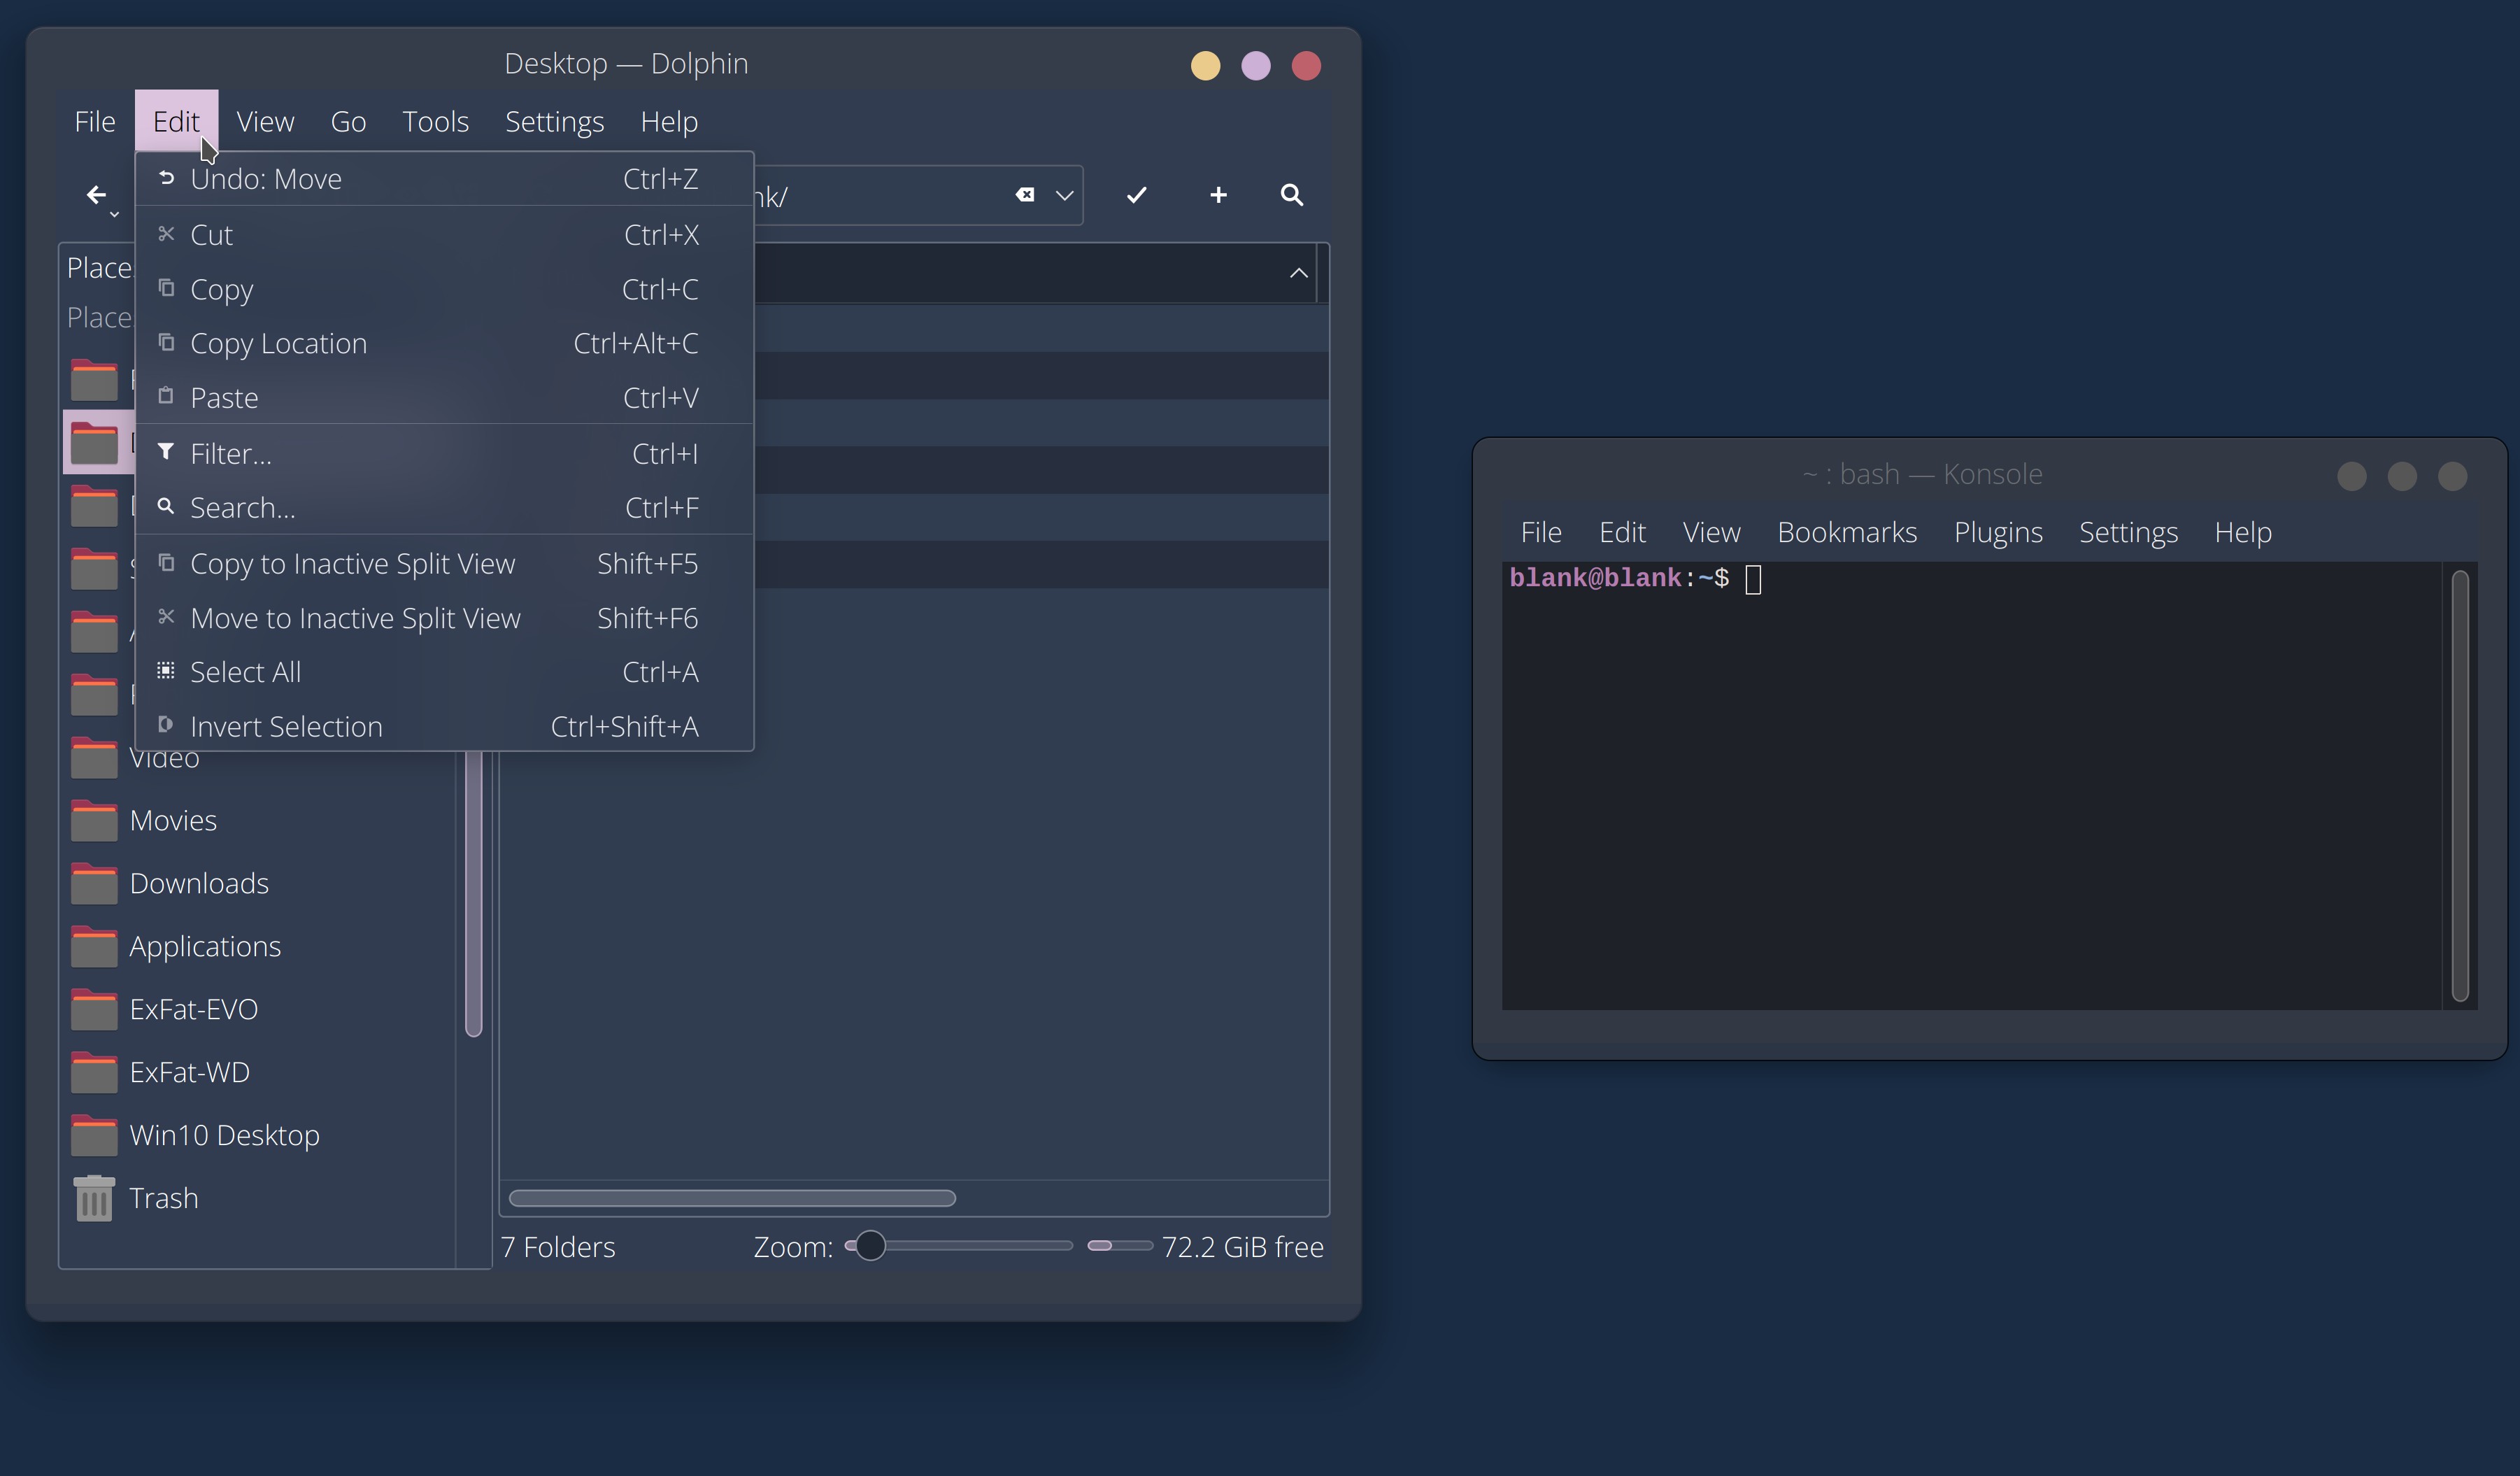Click 72.2 GiB free status text
2520x1476 pixels.
(1242, 1247)
